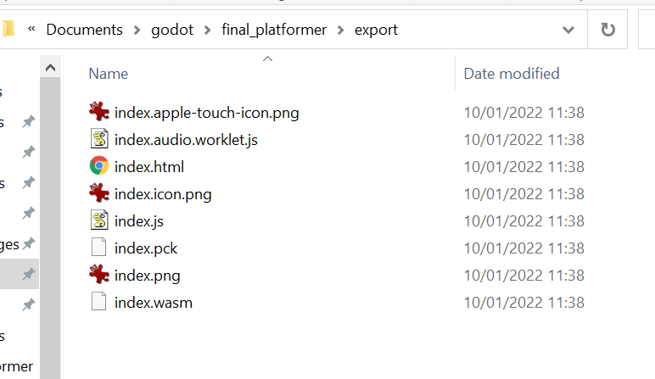Navigate to final_platformer in the breadcrumb
This screenshot has height=379, width=655.
click(x=273, y=30)
